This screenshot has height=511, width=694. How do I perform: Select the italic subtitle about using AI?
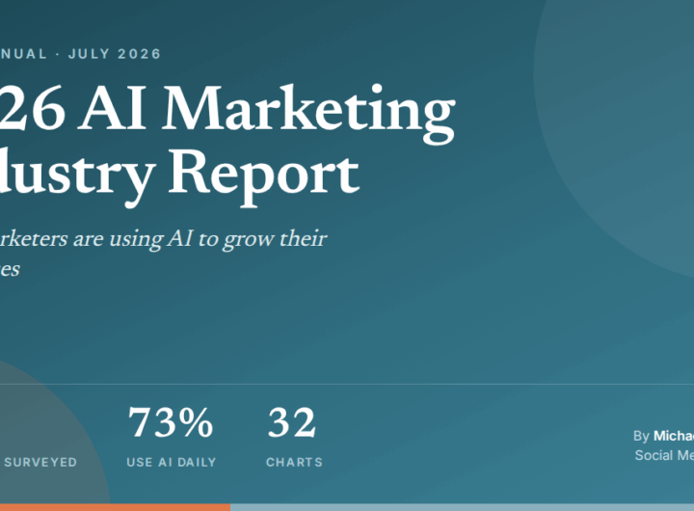[x=163, y=254]
